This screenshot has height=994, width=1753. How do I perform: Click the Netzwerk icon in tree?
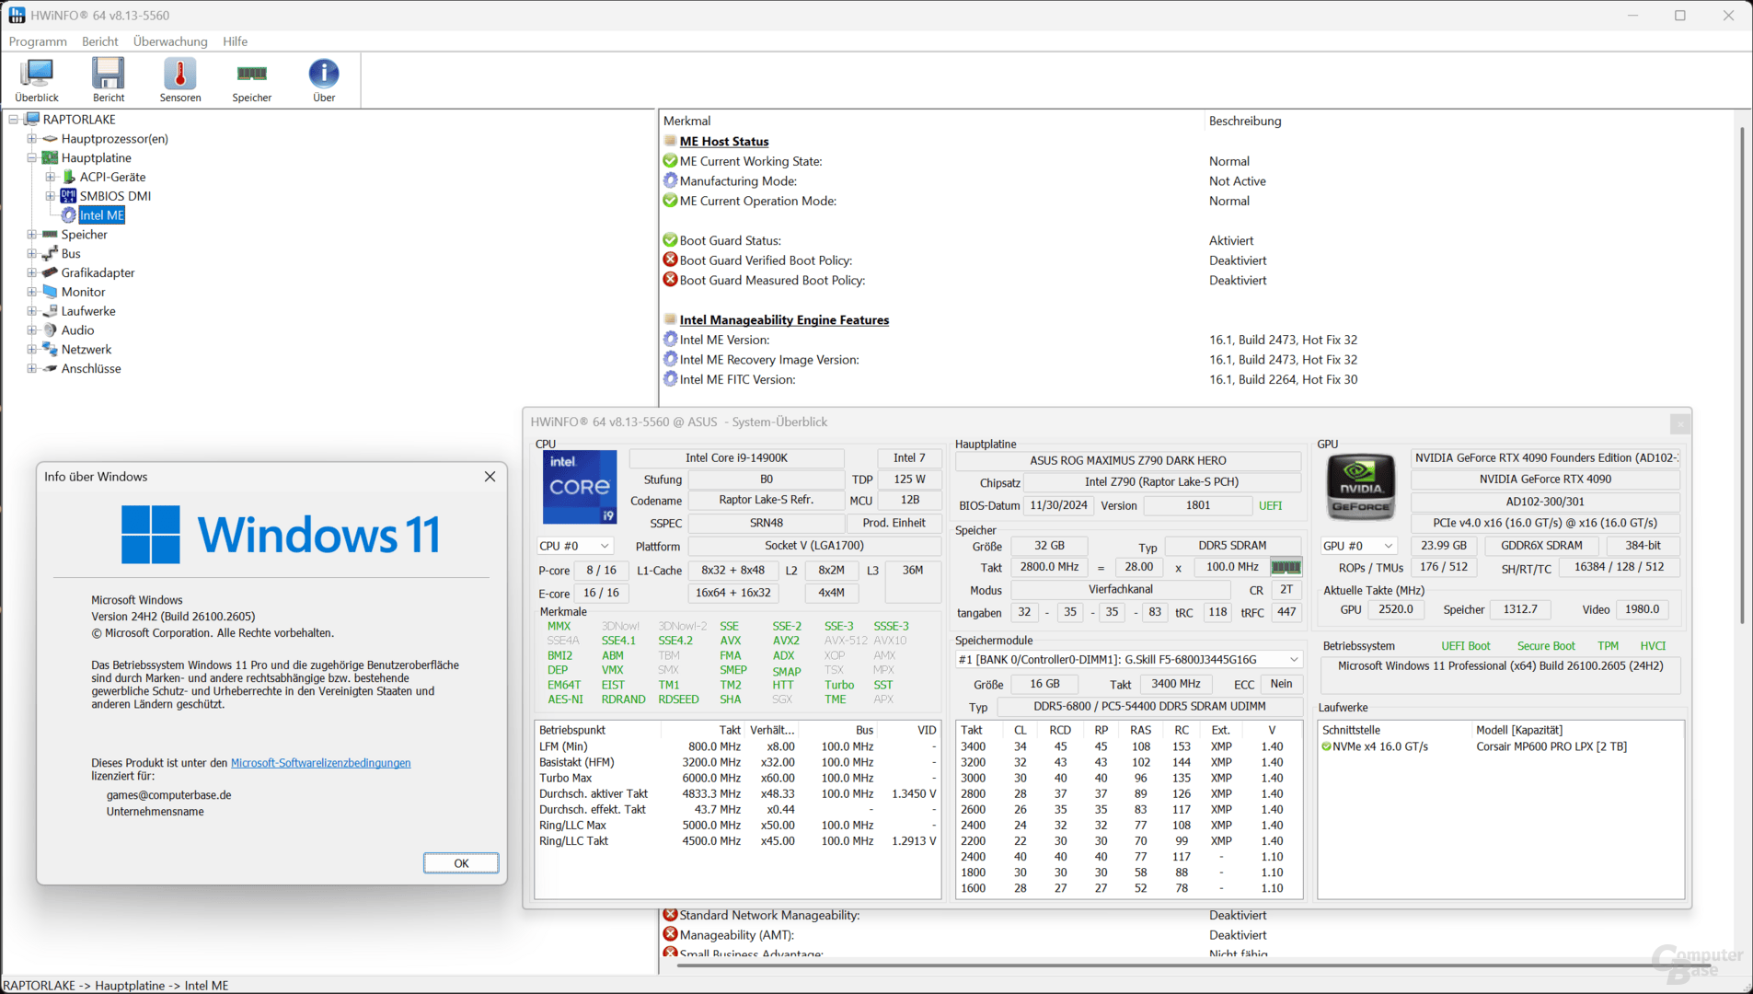pyautogui.click(x=51, y=350)
